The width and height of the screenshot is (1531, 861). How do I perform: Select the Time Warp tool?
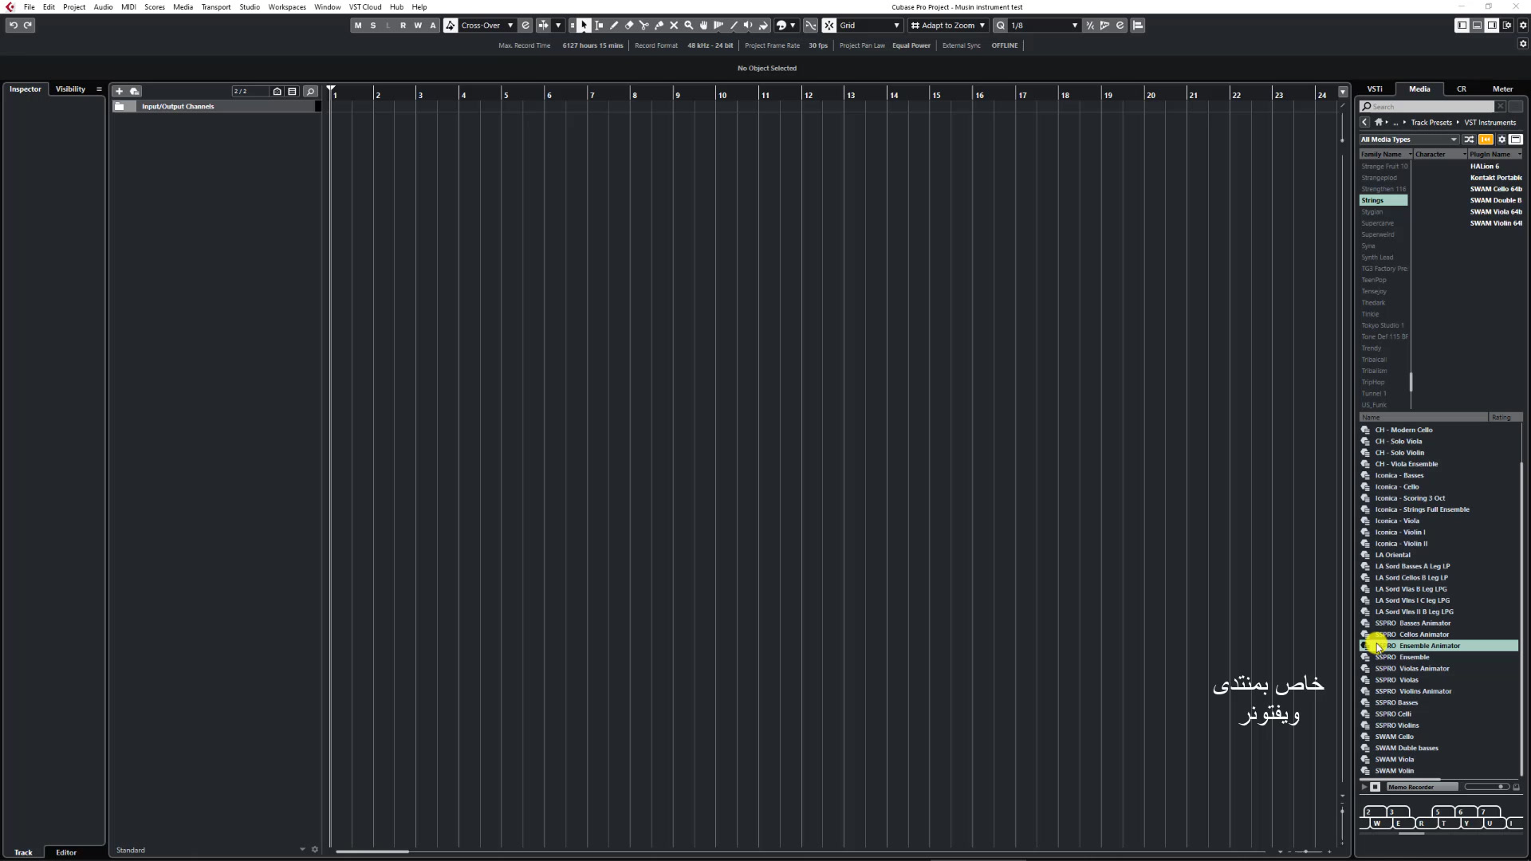pos(718,26)
